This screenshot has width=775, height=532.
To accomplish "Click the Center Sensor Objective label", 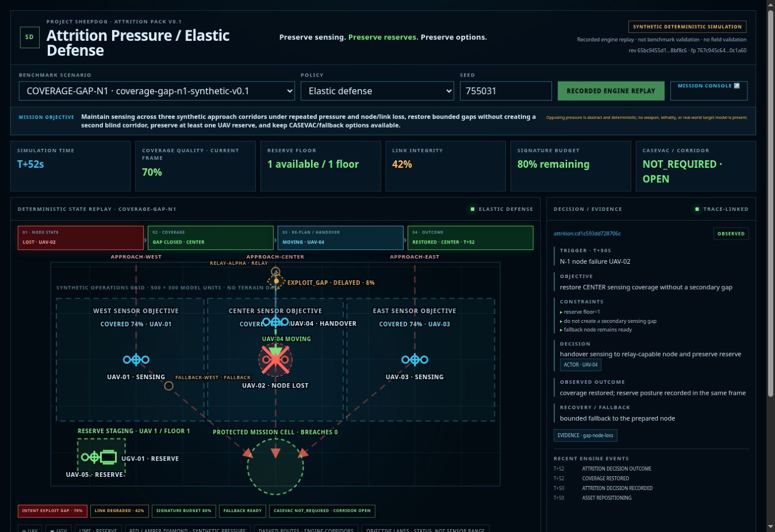I will coord(275,311).
